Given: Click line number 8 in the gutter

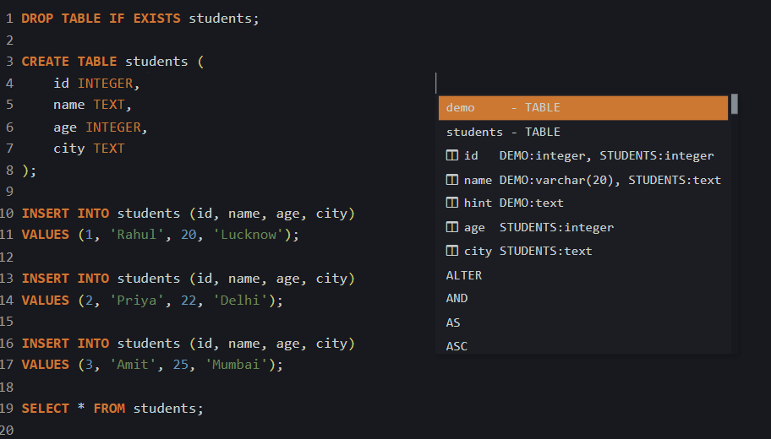Looking at the screenshot, I should tap(9, 171).
